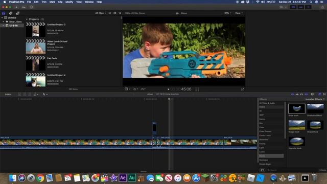Open the retime speed dropdown below viewer
327x184 pixels.
(x=143, y=89)
